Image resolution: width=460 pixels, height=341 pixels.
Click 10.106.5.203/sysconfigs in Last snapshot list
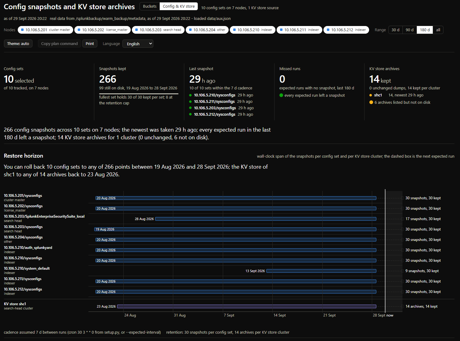coord(215,108)
